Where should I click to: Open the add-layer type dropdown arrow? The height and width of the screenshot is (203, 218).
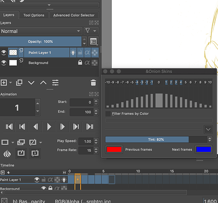10,83
